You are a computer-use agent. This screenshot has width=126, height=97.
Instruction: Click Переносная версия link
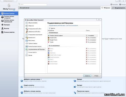[x=83, y=91]
